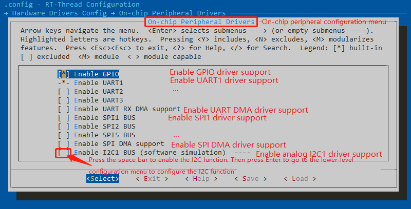Screen dimensions: 411x209
Task: Check the Enable SPI2 BUS box
Action: [x=63, y=126]
